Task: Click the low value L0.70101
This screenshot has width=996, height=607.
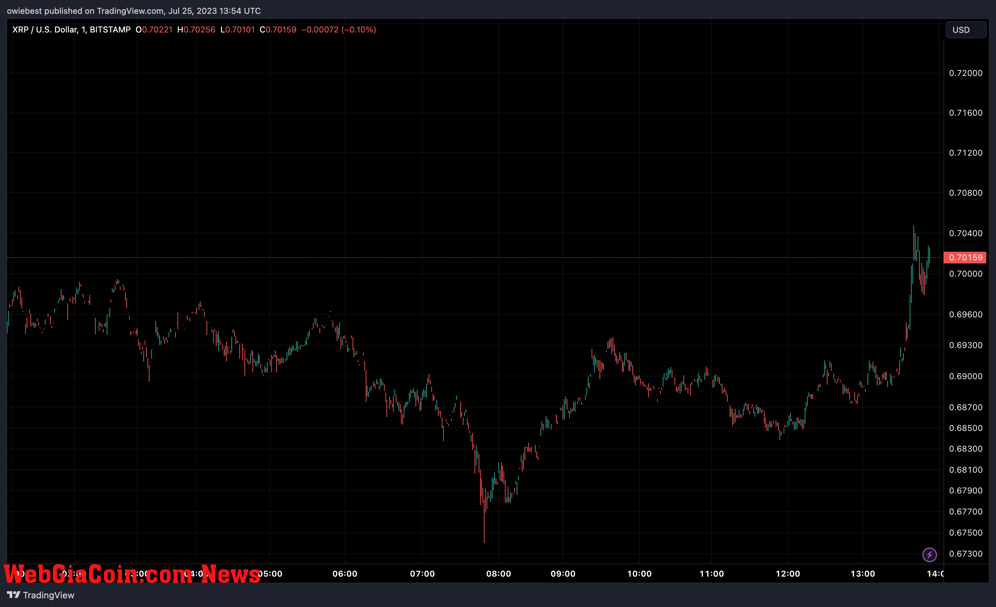Action: (x=238, y=29)
